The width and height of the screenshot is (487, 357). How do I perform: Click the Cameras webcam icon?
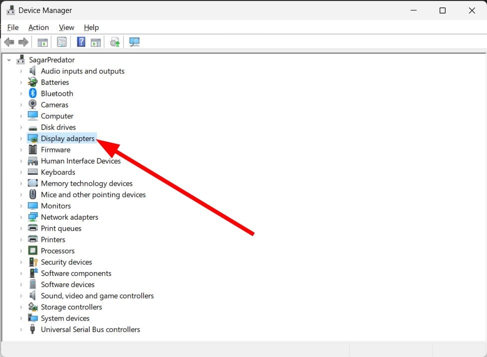[x=32, y=104]
